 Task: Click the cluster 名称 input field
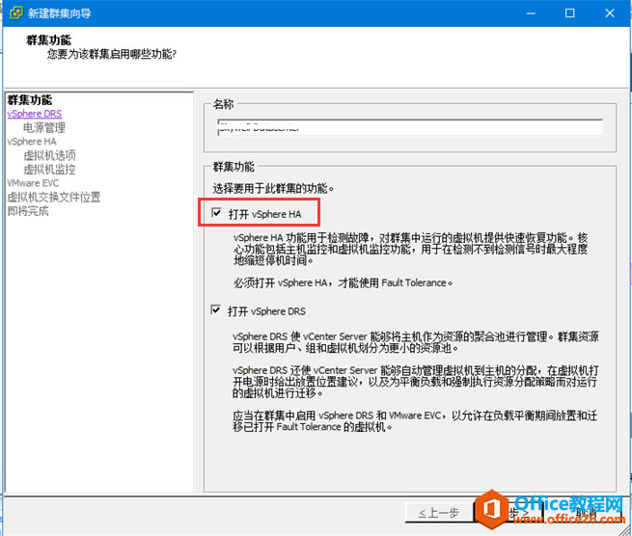click(410, 127)
